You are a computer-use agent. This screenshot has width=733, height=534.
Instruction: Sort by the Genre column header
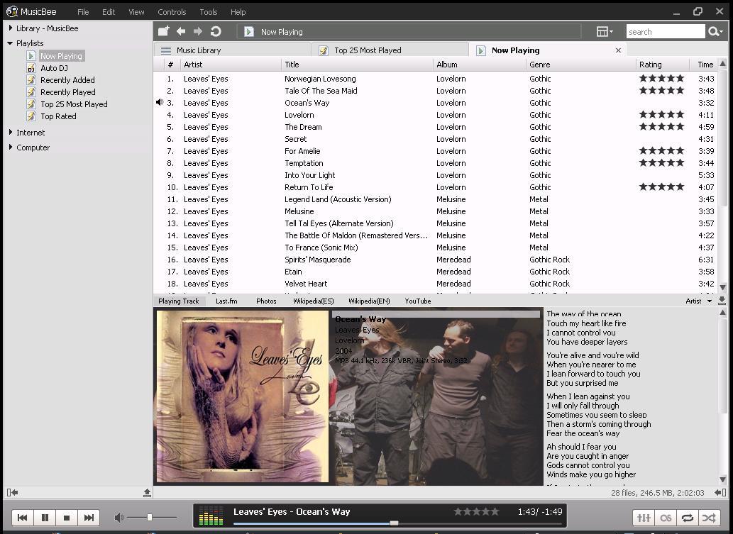click(x=580, y=65)
